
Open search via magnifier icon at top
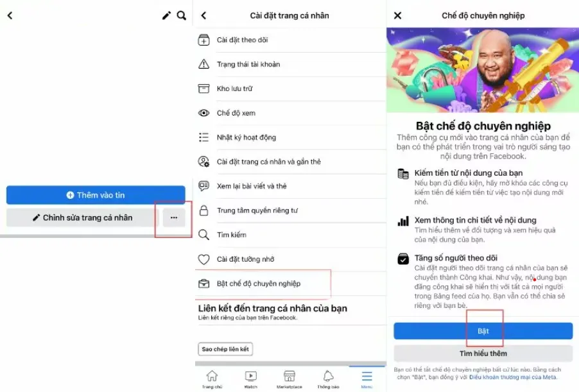coord(181,15)
